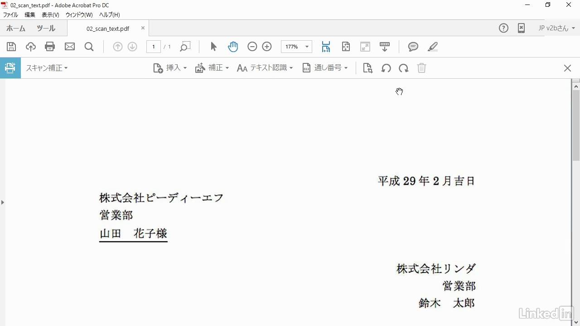Click the name 鈴木 太郎

[447, 303]
